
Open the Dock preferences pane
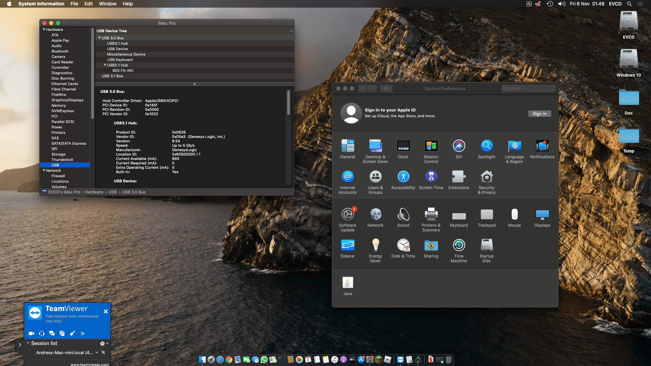403,149
